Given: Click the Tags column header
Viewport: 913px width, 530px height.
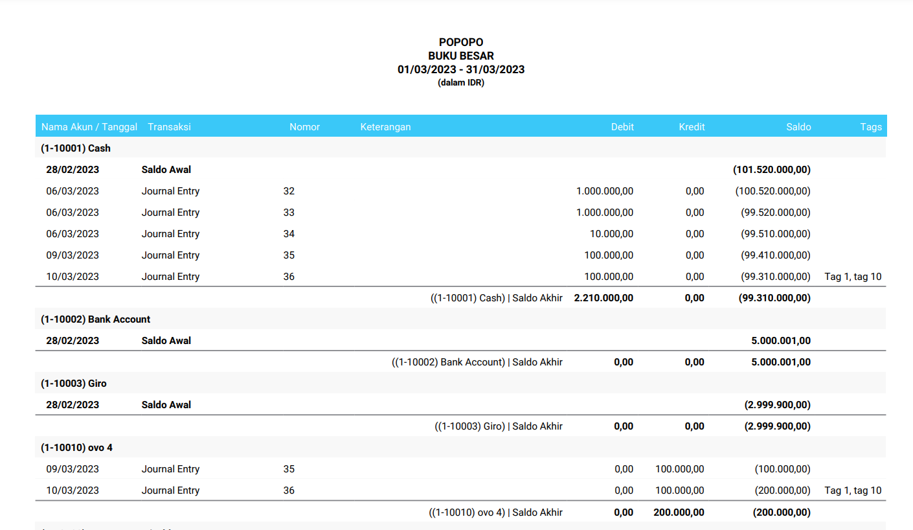Looking at the screenshot, I should click(871, 127).
